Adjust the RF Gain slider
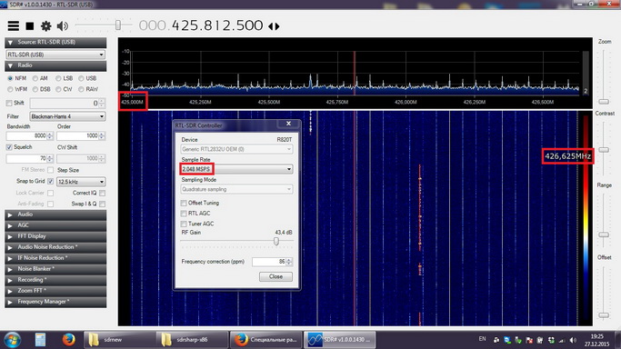Viewport: 621px width, 349px height. tap(276, 241)
